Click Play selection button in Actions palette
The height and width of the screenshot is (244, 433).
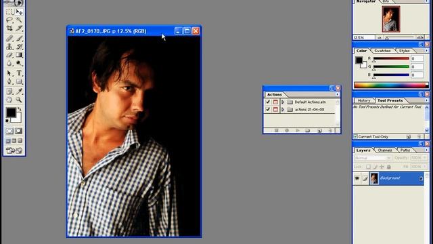pos(298,131)
